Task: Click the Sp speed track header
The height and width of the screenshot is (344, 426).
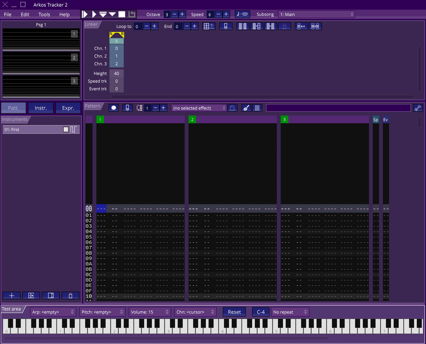Action: pos(376,120)
